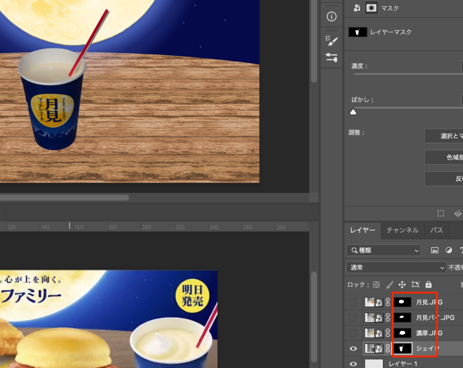Click lock image pixels brush icon
Screen dimensions: 463x368
tap(389, 285)
